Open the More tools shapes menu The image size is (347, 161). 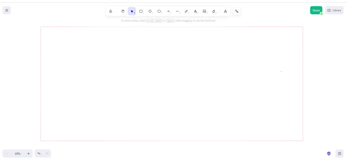tap(225, 11)
